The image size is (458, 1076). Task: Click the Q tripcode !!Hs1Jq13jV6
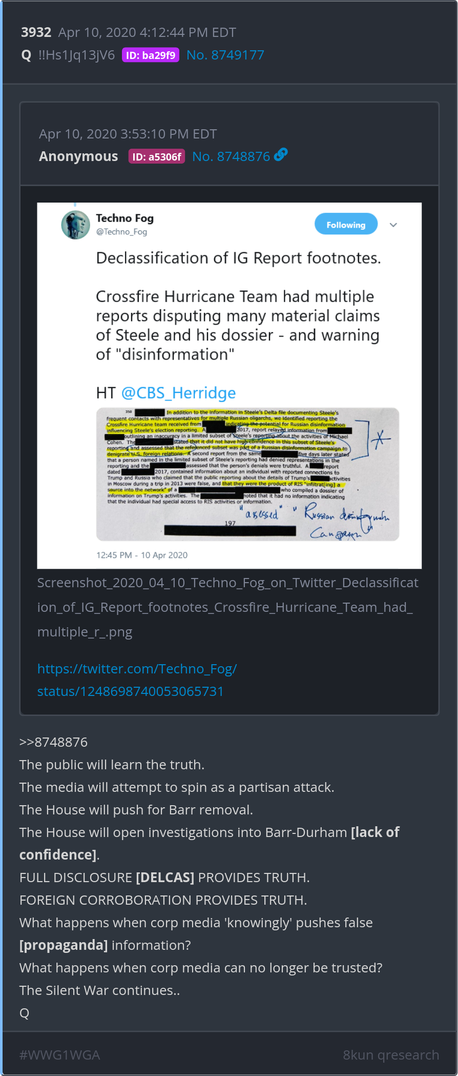[76, 55]
